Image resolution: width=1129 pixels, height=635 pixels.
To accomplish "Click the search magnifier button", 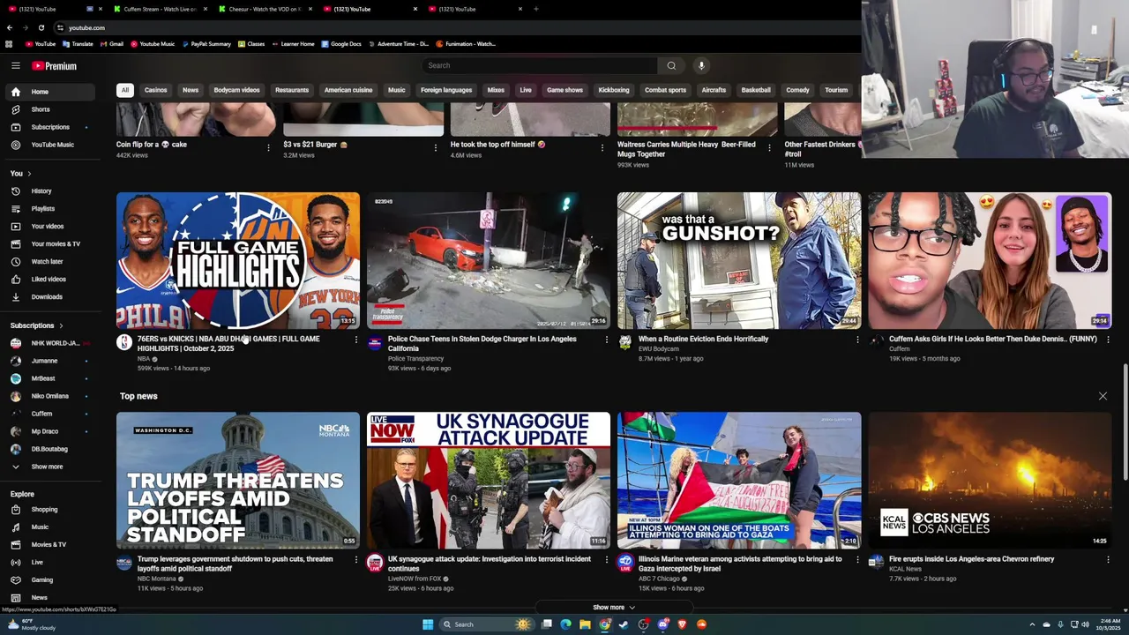I will coord(671,65).
